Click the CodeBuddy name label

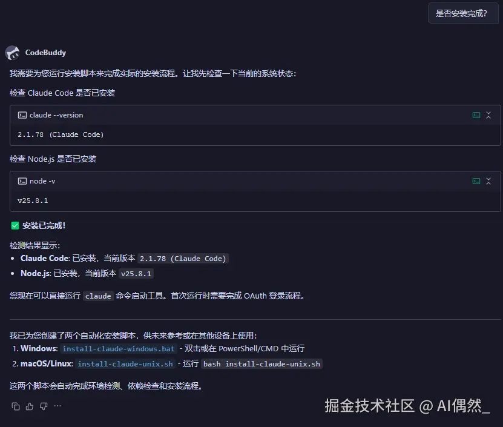tap(45, 53)
